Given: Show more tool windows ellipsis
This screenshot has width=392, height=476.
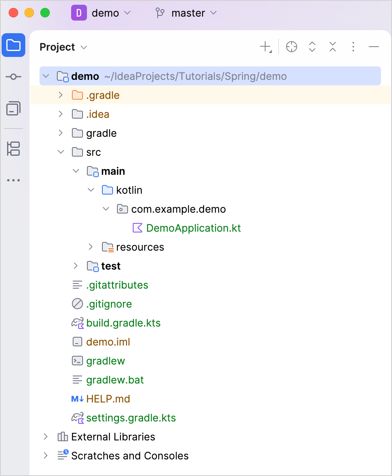Looking at the screenshot, I should pyautogui.click(x=13, y=180).
